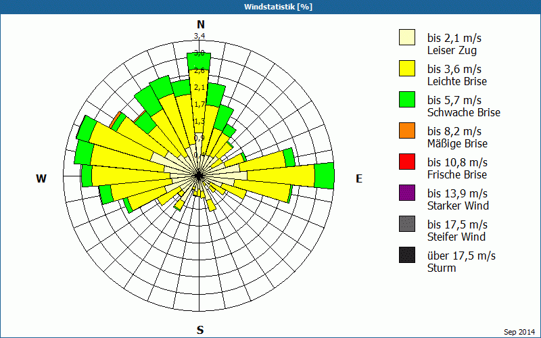The height and width of the screenshot is (338, 541).
Task: Click the 'Sep 2014' date label
Action: (519, 332)
